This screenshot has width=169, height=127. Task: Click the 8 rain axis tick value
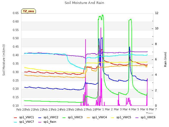tap(156, 44)
